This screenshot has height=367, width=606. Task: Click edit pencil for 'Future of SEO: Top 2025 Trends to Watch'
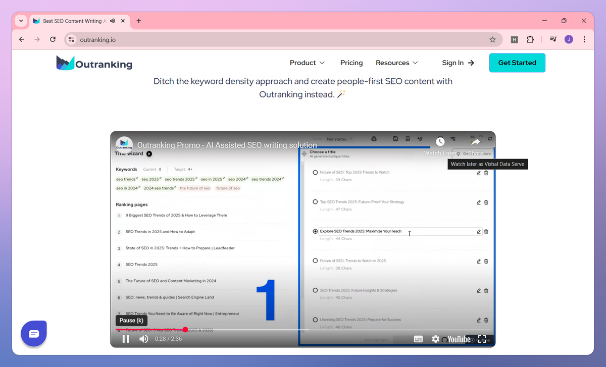pyautogui.click(x=479, y=173)
